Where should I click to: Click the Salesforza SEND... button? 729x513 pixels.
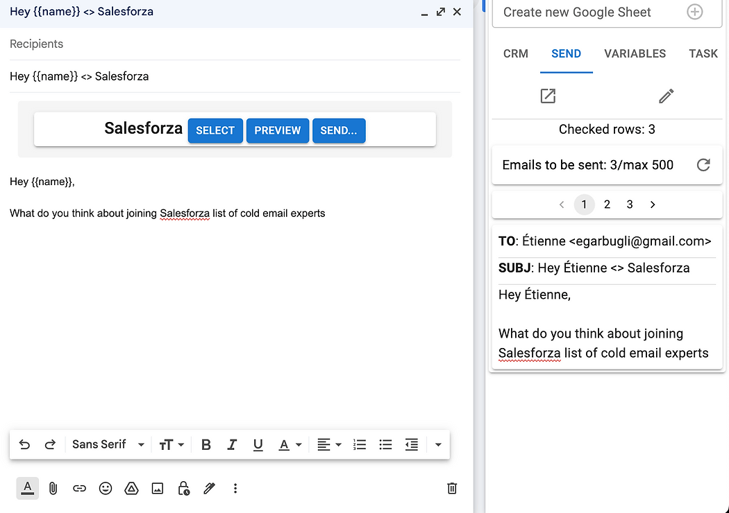[339, 130]
